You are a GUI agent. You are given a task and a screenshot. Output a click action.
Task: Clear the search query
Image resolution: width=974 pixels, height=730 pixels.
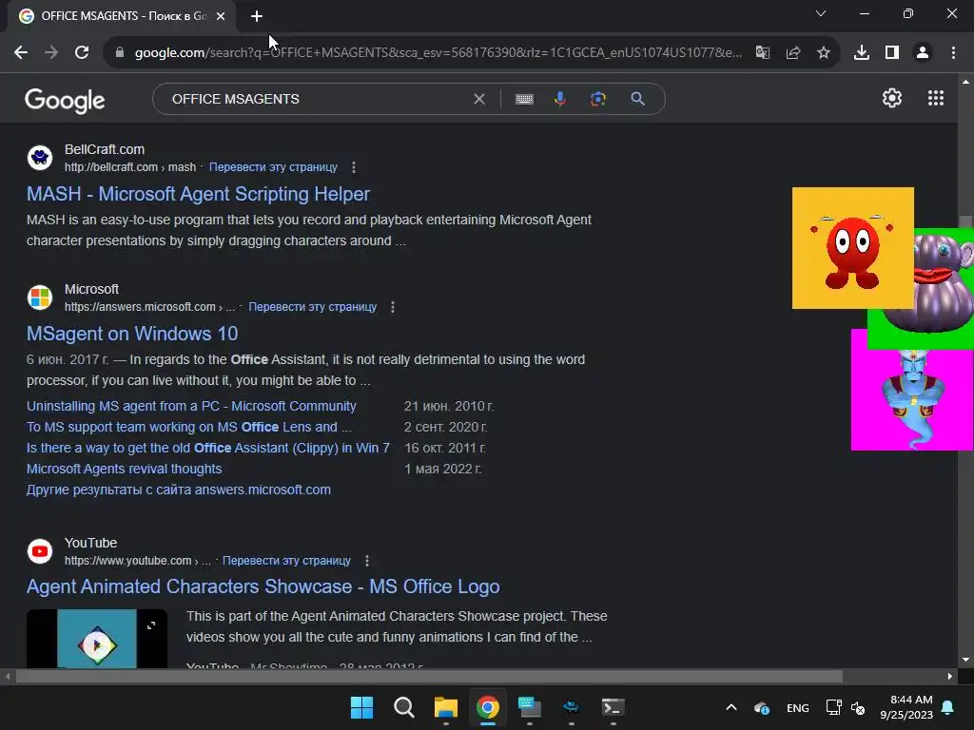pos(479,99)
